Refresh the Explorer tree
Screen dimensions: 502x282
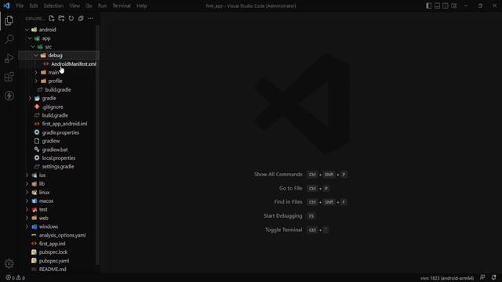pos(71,19)
